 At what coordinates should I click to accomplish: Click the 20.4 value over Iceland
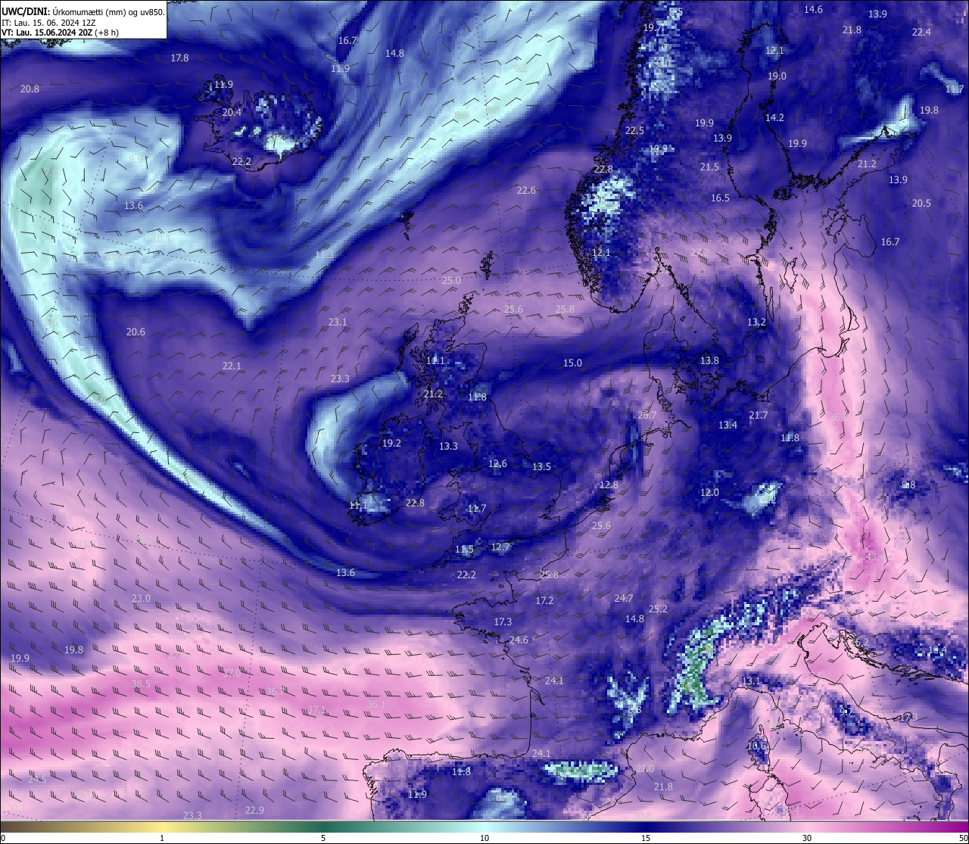coord(232,113)
